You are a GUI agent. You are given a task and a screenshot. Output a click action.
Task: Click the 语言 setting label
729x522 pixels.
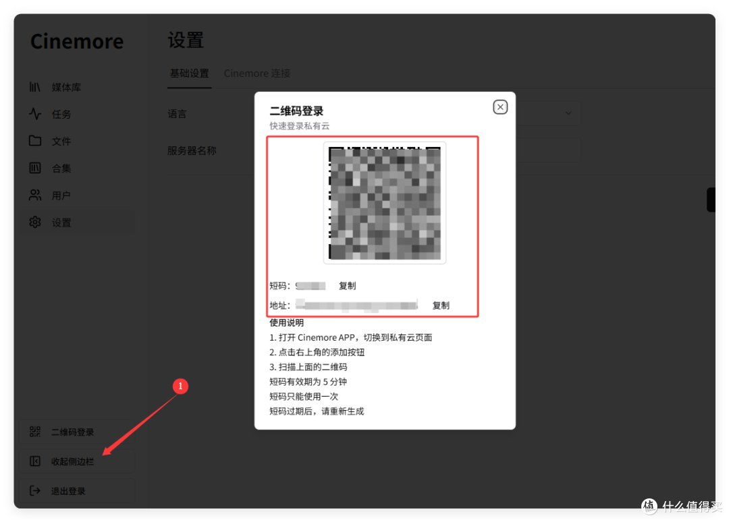[177, 114]
